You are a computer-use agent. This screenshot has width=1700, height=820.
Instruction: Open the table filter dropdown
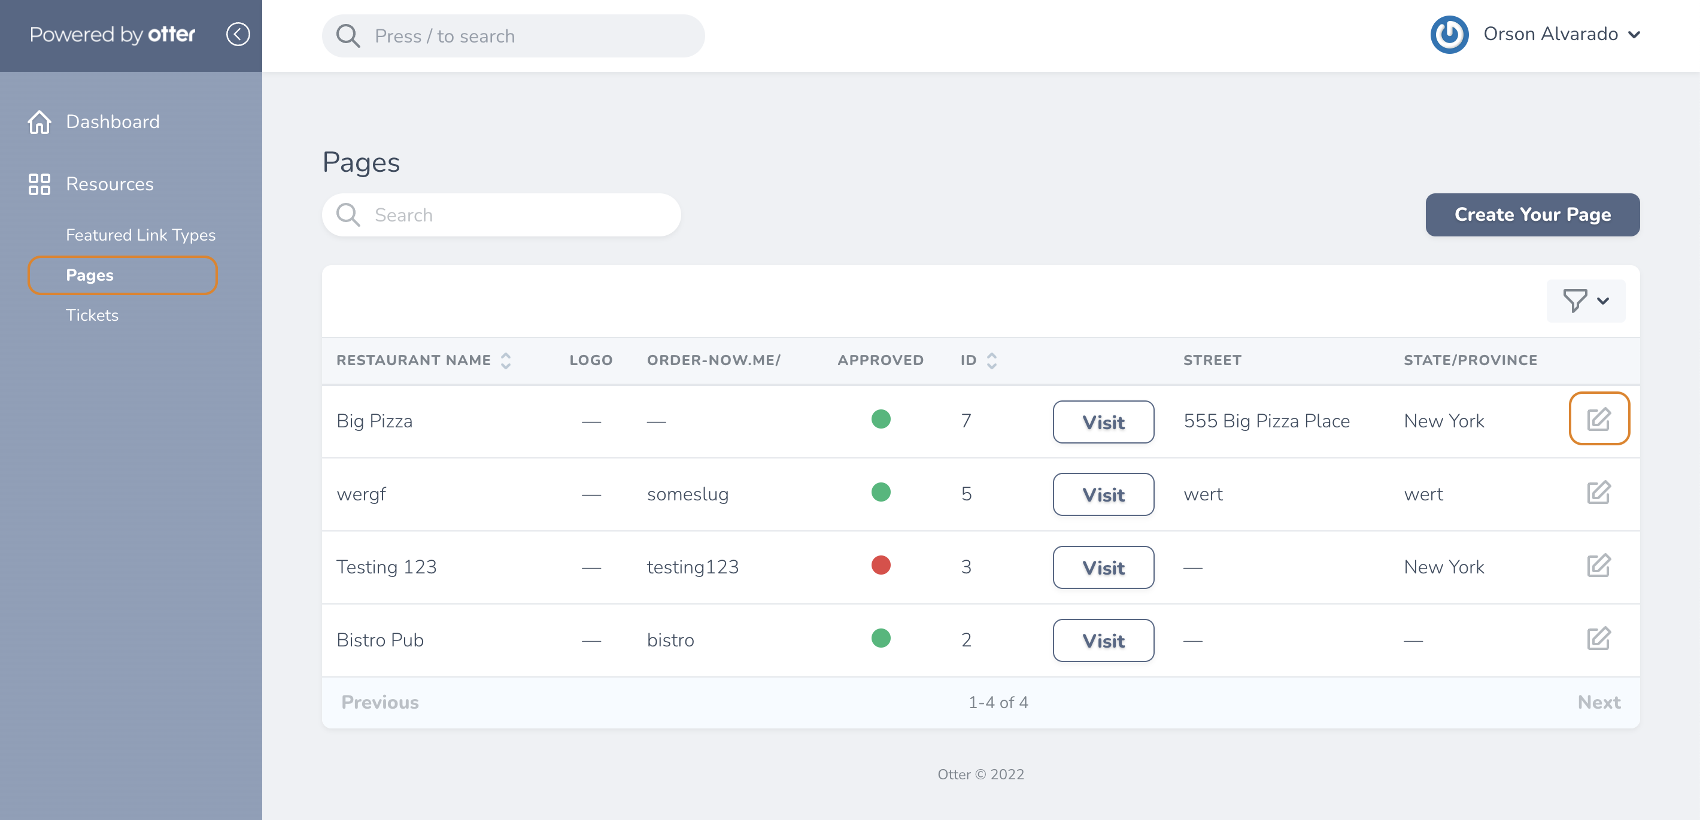click(1586, 301)
